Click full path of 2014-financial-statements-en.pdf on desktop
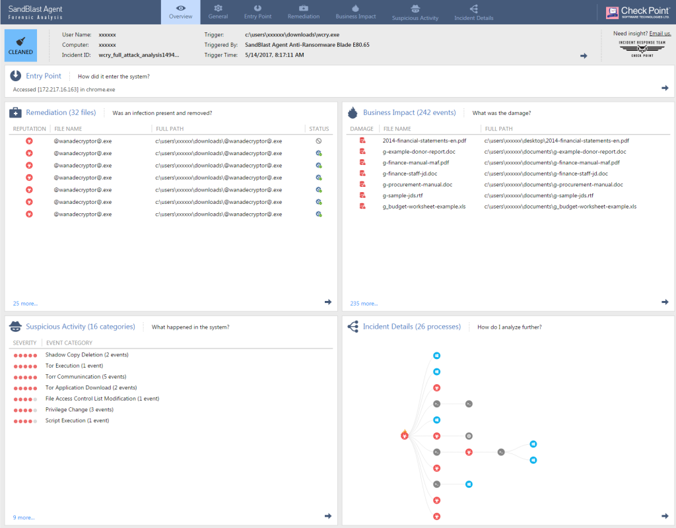The image size is (676, 528). tap(557, 141)
